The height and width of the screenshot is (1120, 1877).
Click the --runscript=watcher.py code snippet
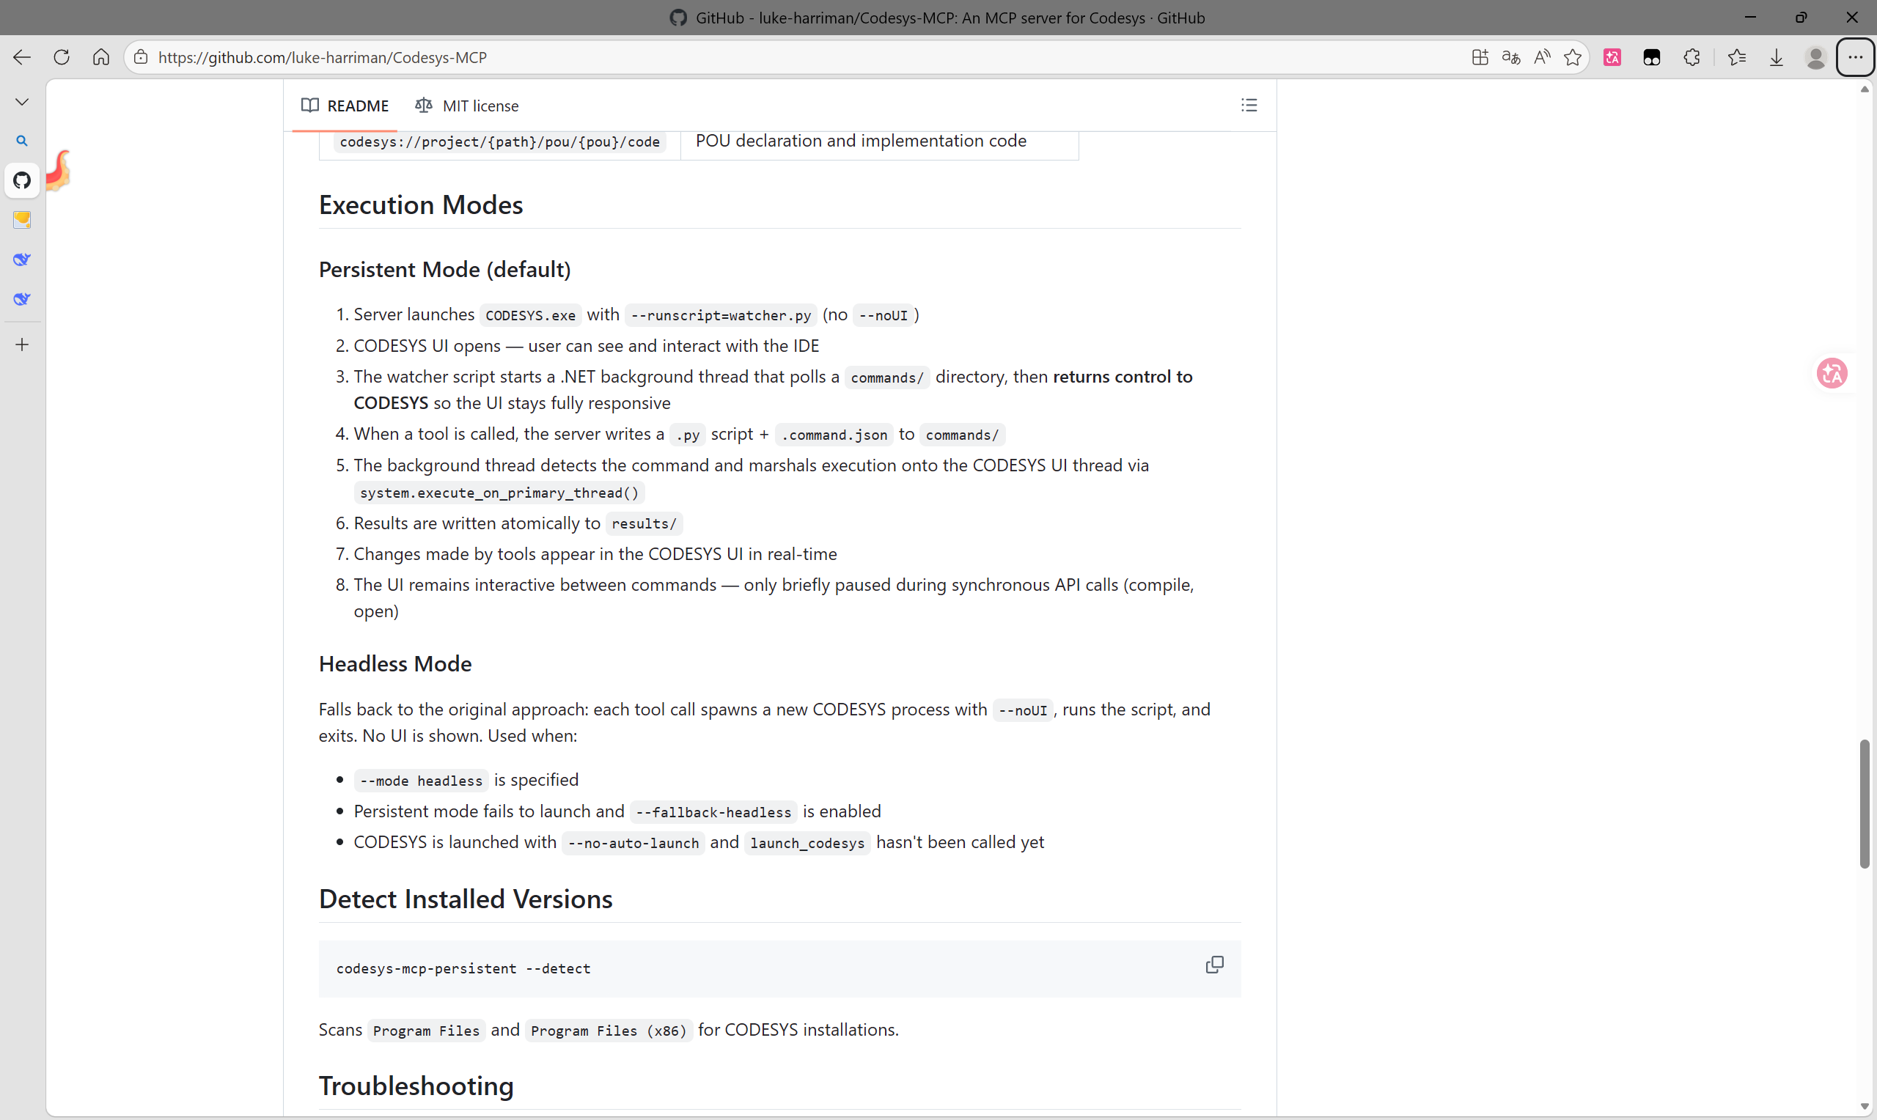[x=721, y=315]
